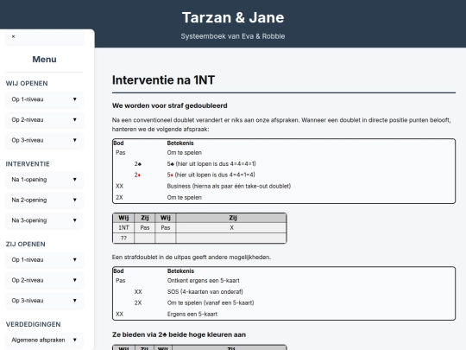This screenshot has height=350, width=466.
Task: Click the '1NT' cell in the bidding table
Action: point(123,228)
